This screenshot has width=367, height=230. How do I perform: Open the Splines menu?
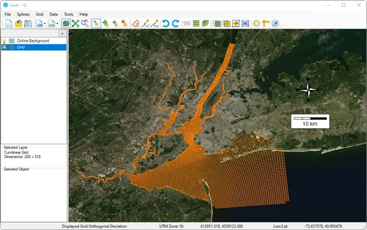click(x=23, y=14)
